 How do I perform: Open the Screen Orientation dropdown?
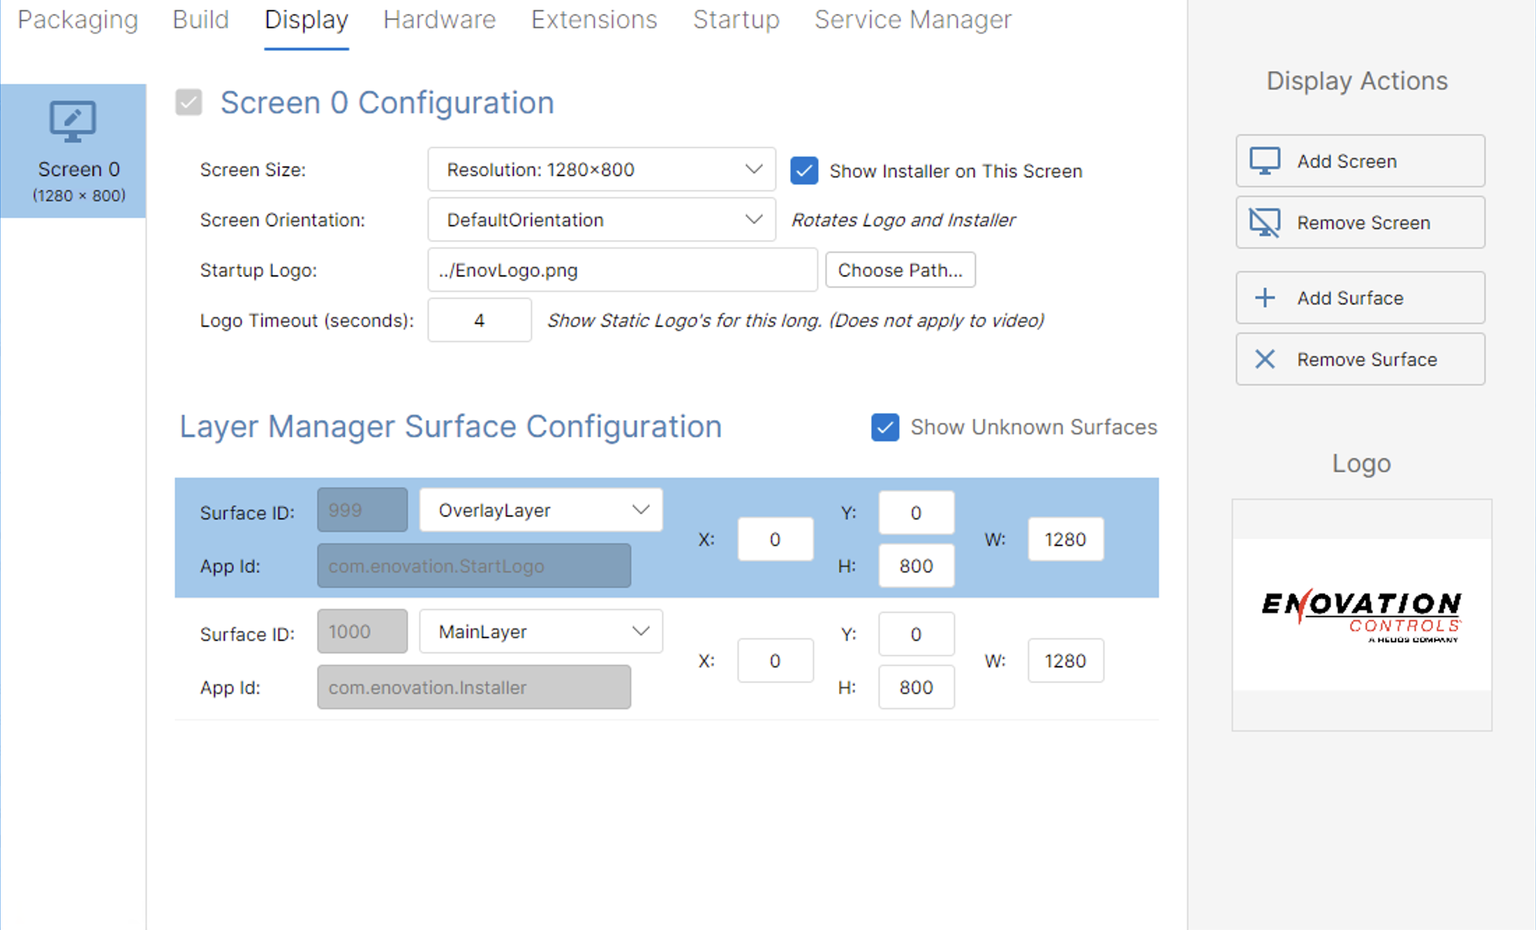[601, 220]
